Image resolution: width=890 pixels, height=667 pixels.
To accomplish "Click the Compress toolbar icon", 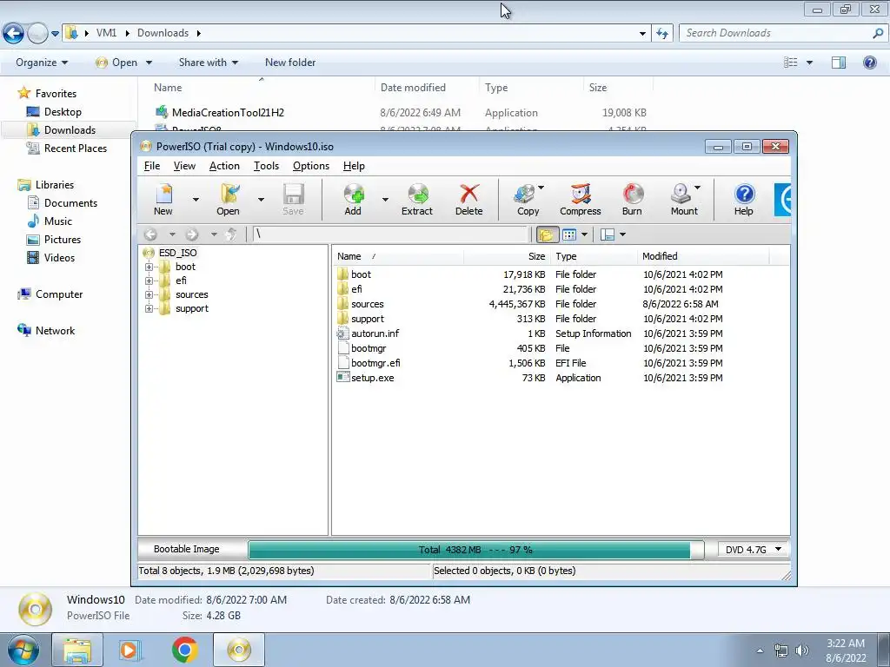I will click(580, 199).
